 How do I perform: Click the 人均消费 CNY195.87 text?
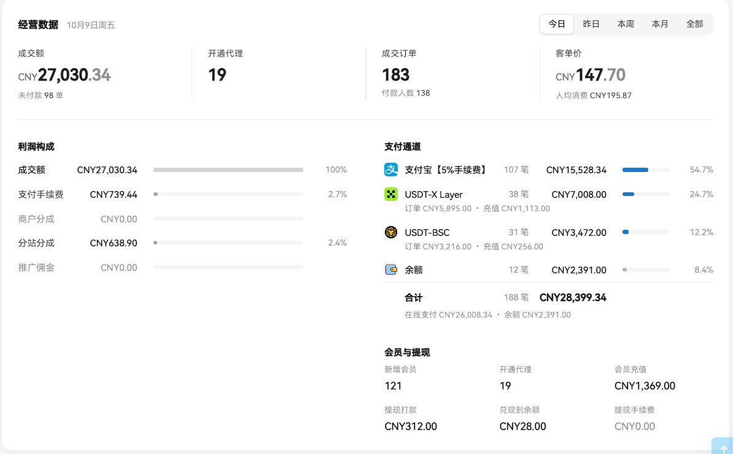click(593, 95)
